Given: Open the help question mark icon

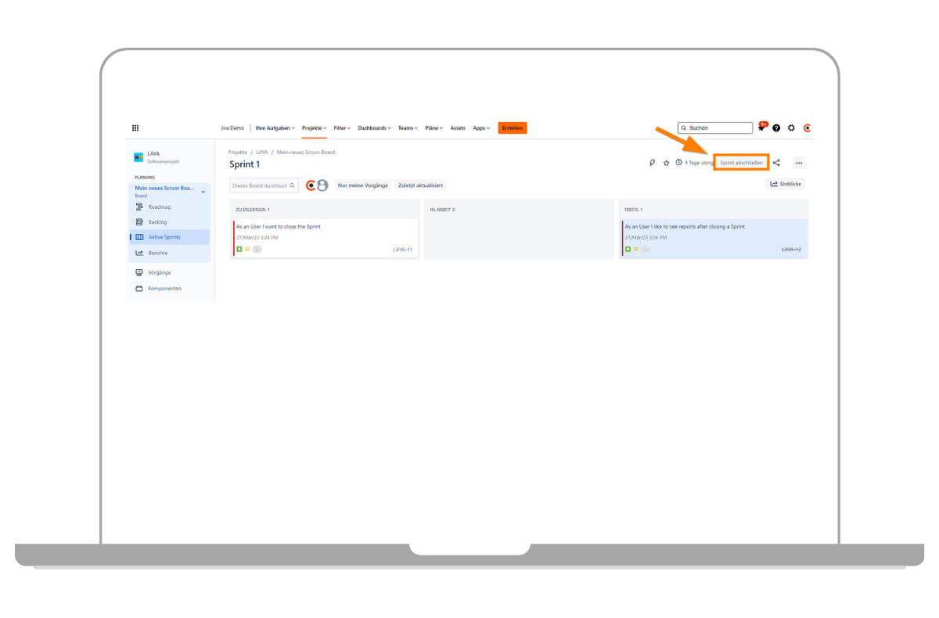Looking at the screenshot, I should [776, 128].
